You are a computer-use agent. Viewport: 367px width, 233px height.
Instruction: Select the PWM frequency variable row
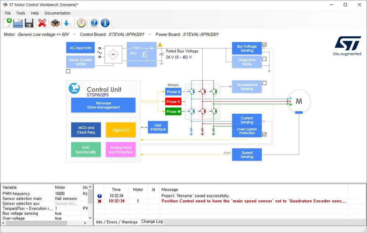tap(44, 193)
